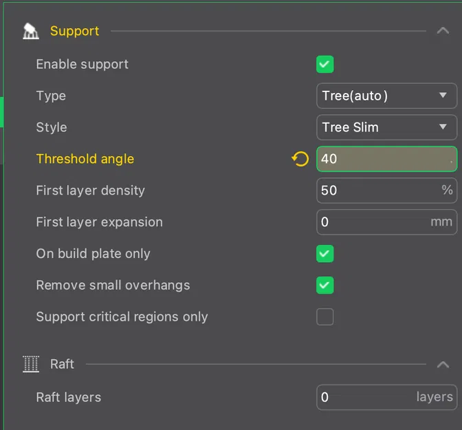Click the Raft section header label

pos(62,364)
